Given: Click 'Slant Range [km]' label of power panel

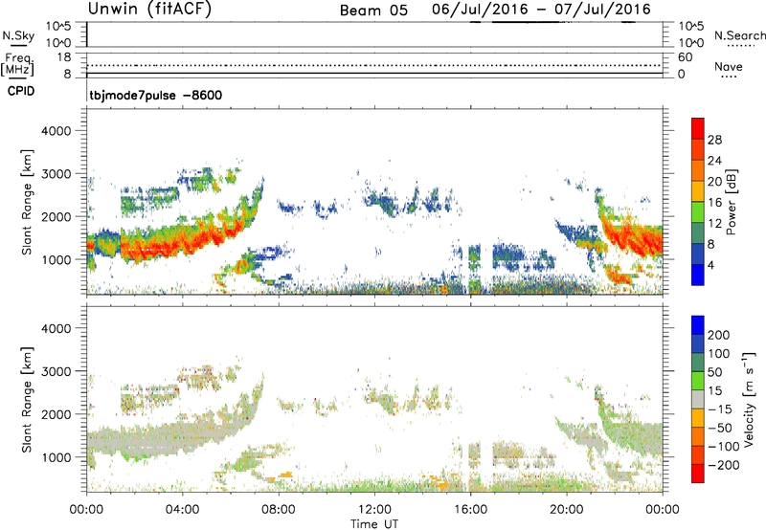Looking at the screenshot, I should pos(27,202).
